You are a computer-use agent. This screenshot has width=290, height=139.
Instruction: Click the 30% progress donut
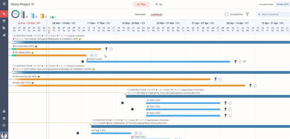16,14
